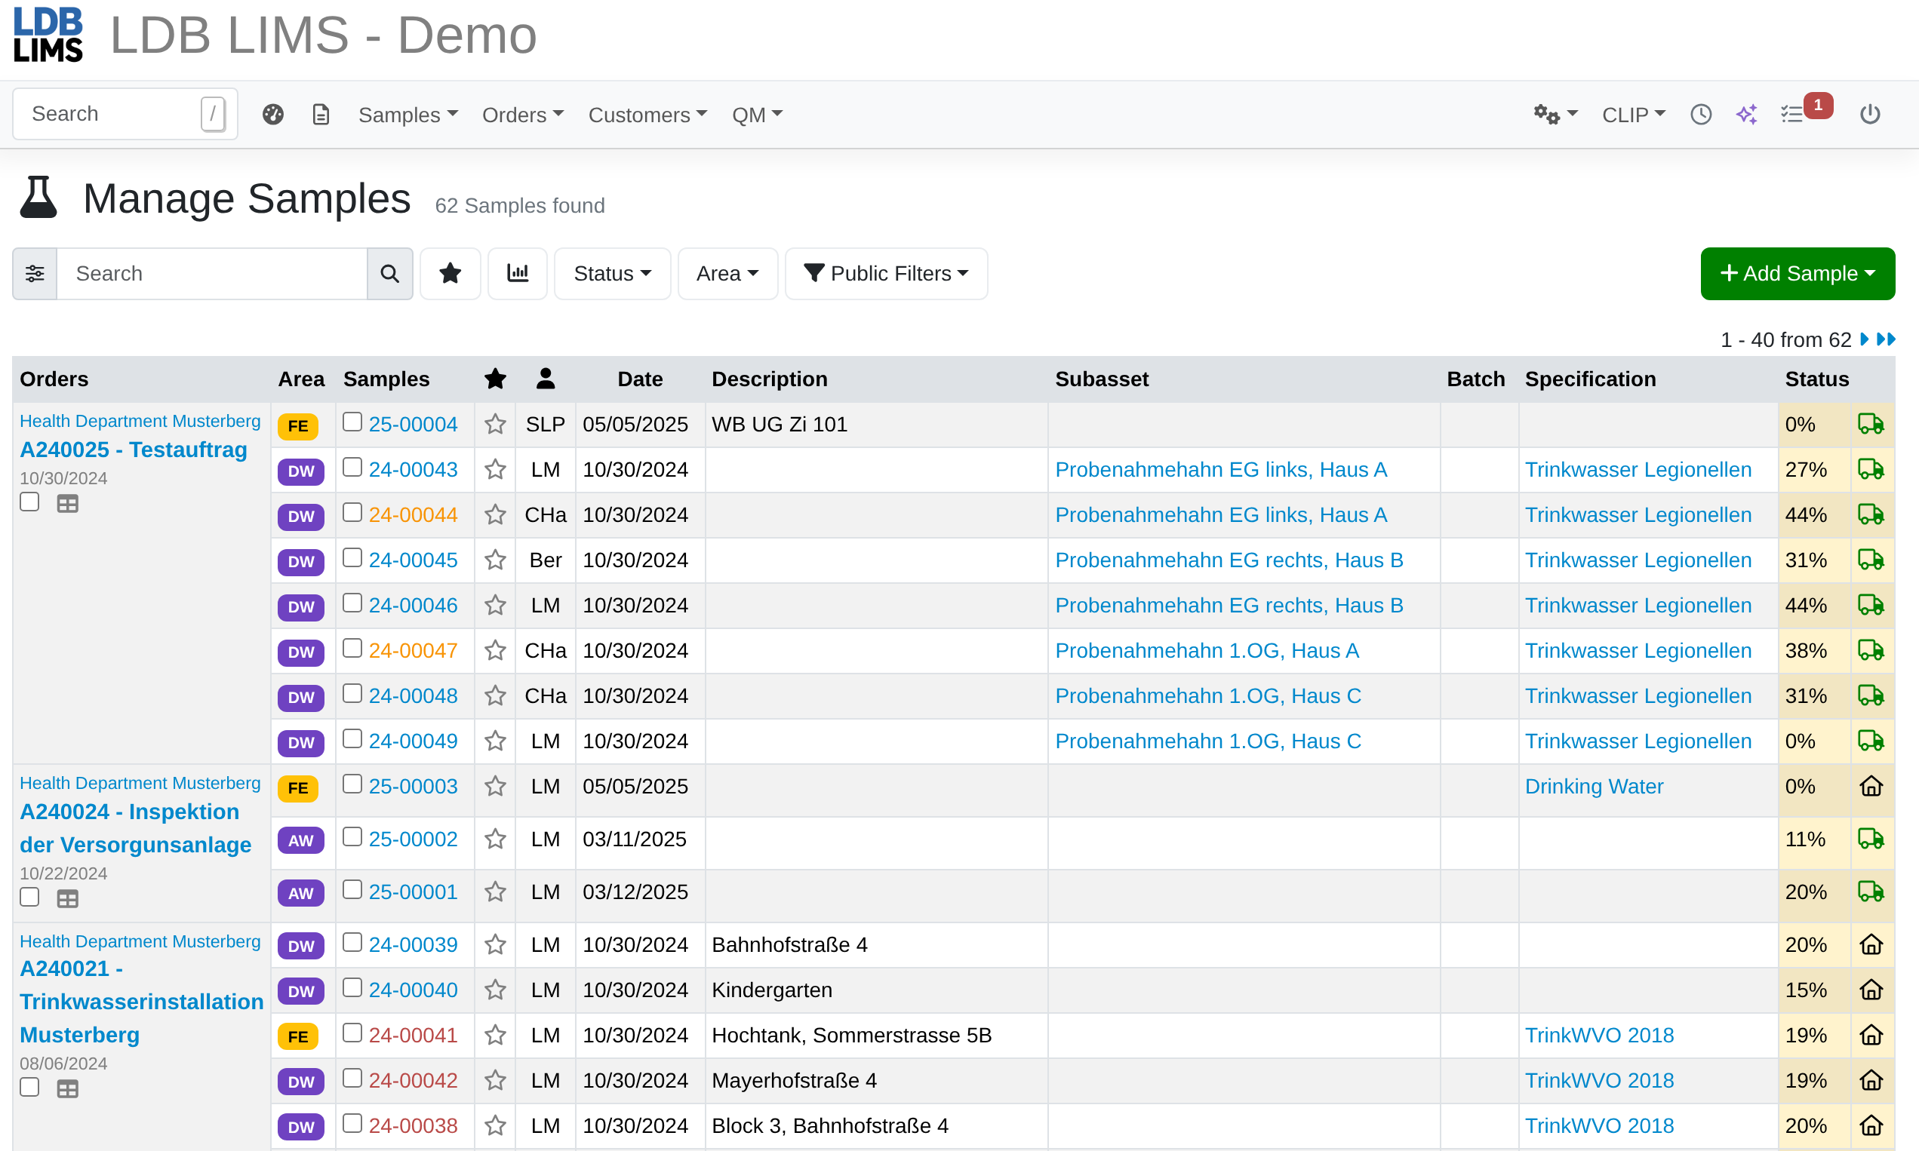Image resolution: width=1919 pixels, height=1151 pixels.
Task: Open the Add Sample dropdown button
Action: [x=1798, y=273]
